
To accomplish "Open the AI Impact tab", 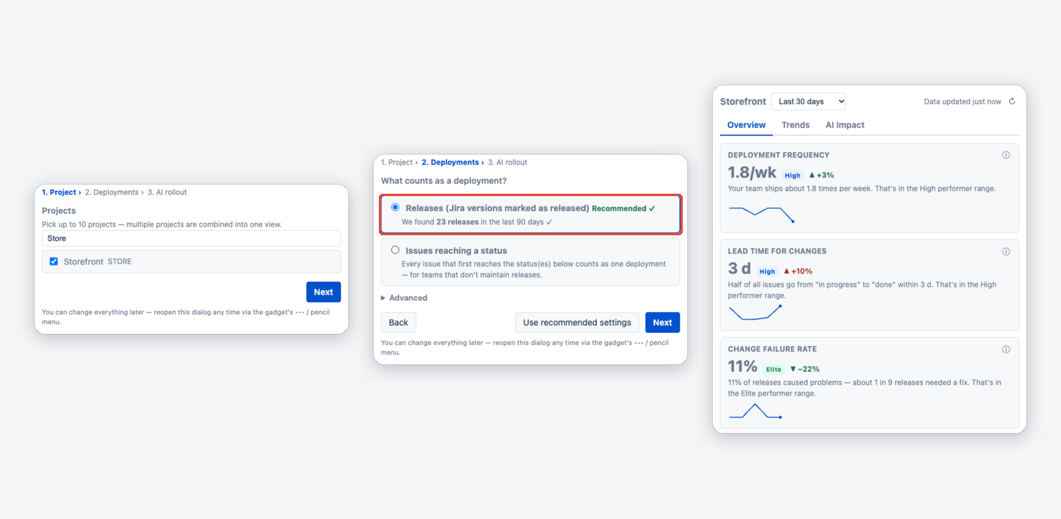I will [845, 125].
